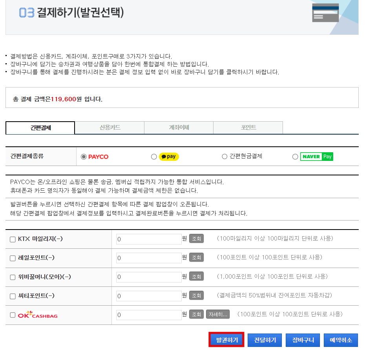365x350 pixels.
Task: Switch to the 포인트 tab
Action: [248, 128]
